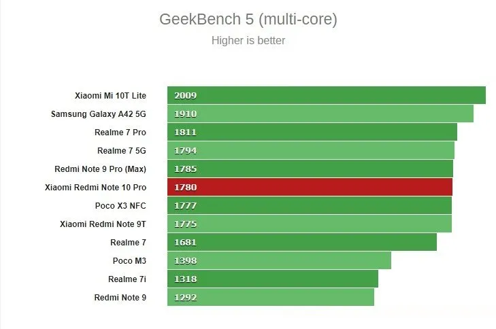Select the Poco M3 label
The height and width of the screenshot is (329, 496).
(x=129, y=260)
